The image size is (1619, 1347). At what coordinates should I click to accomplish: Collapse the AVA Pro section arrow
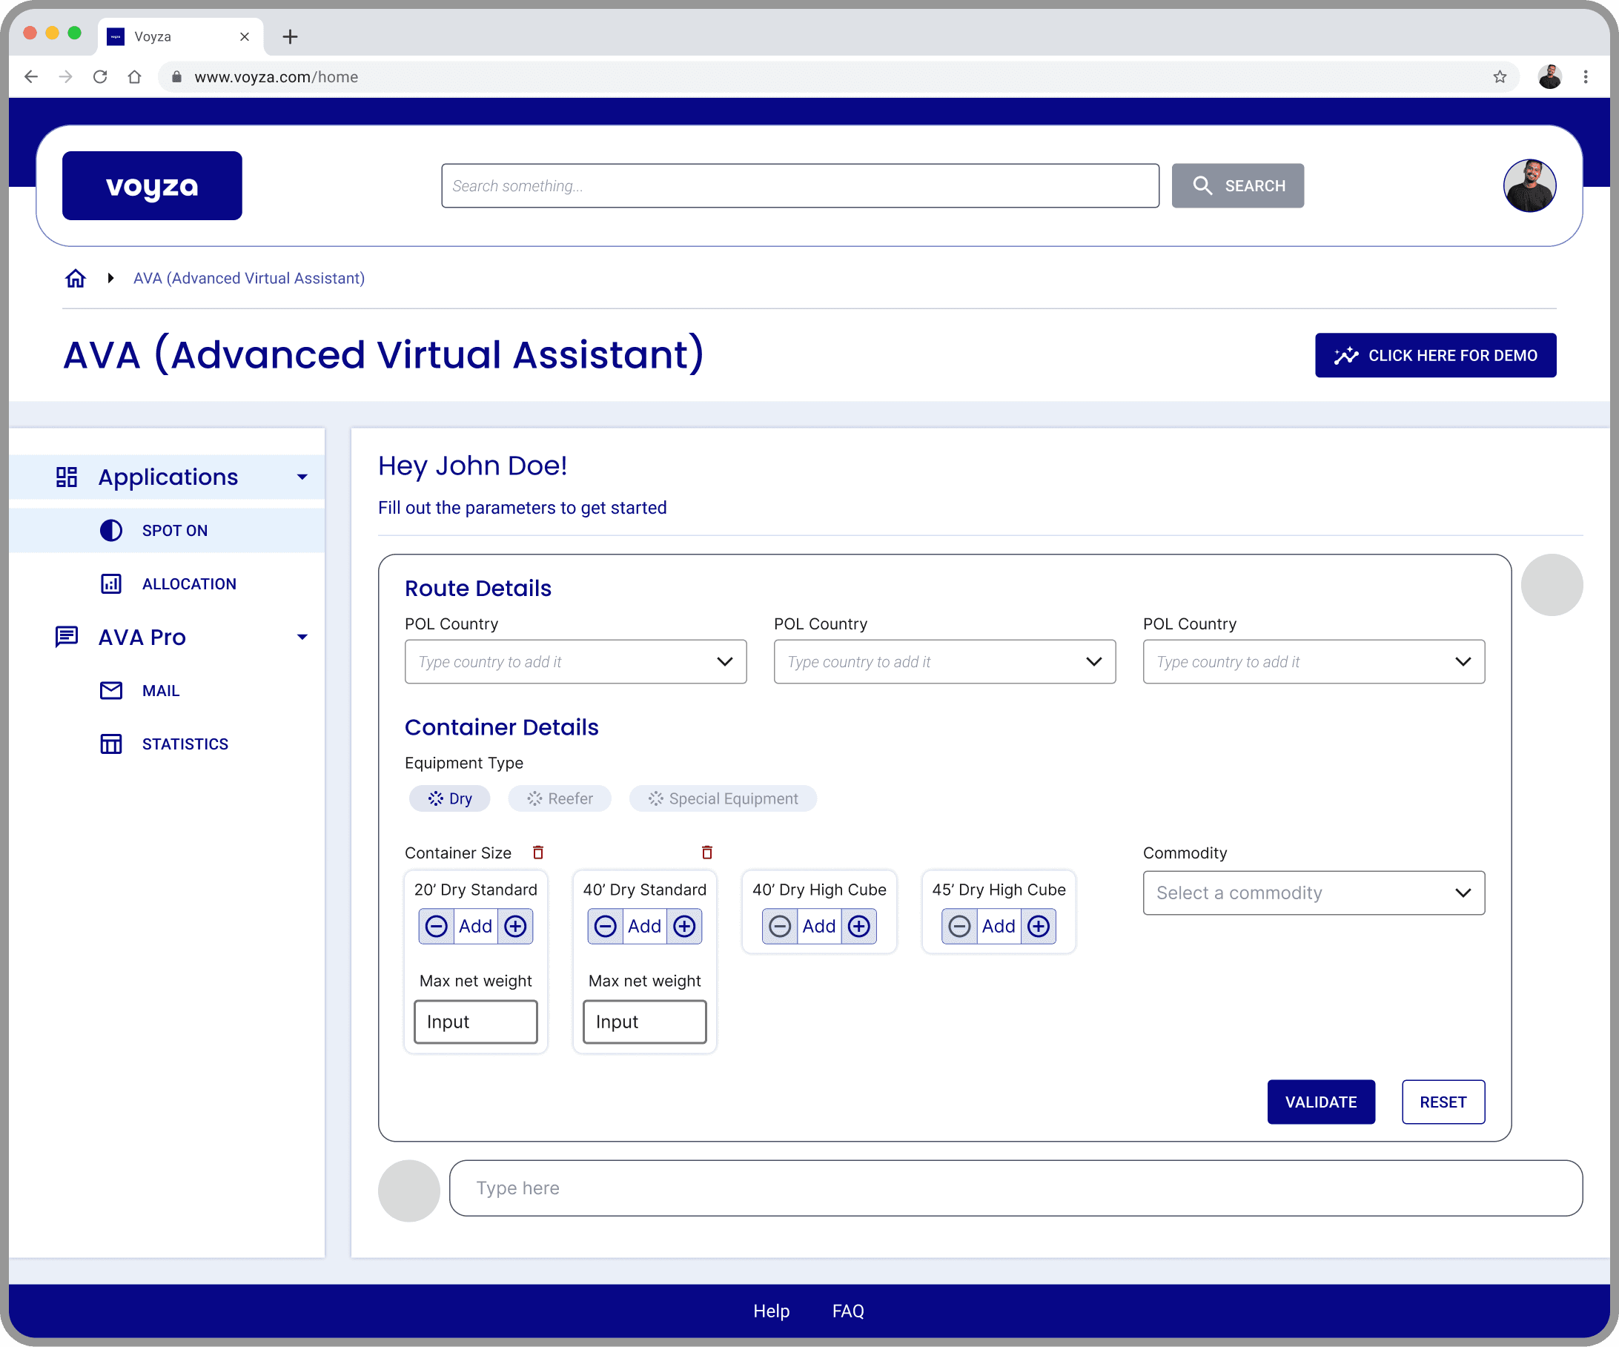point(302,637)
